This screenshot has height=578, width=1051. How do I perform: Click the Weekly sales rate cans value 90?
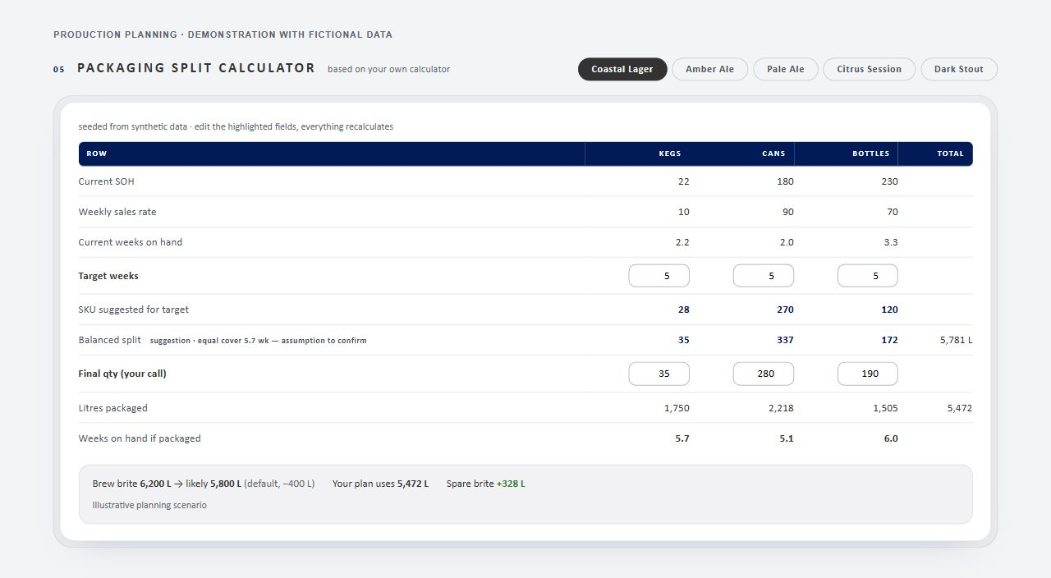tap(787, 212)
